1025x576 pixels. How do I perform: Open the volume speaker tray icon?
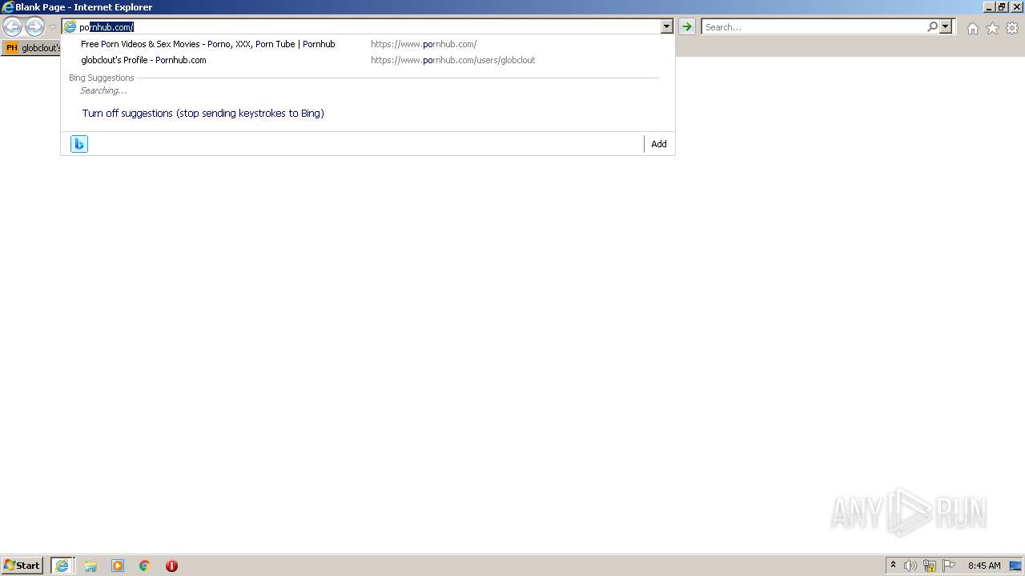tap(910, 566)
